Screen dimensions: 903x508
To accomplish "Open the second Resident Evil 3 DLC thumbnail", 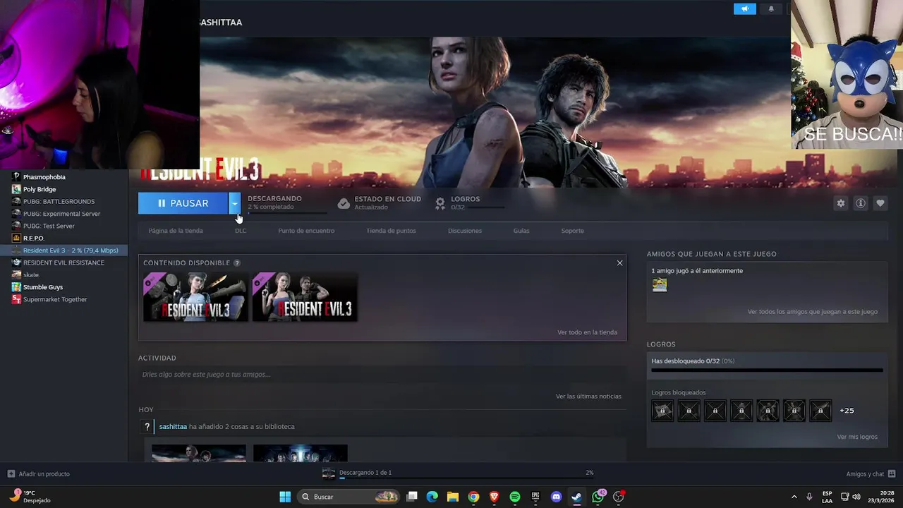I will 305,297.
